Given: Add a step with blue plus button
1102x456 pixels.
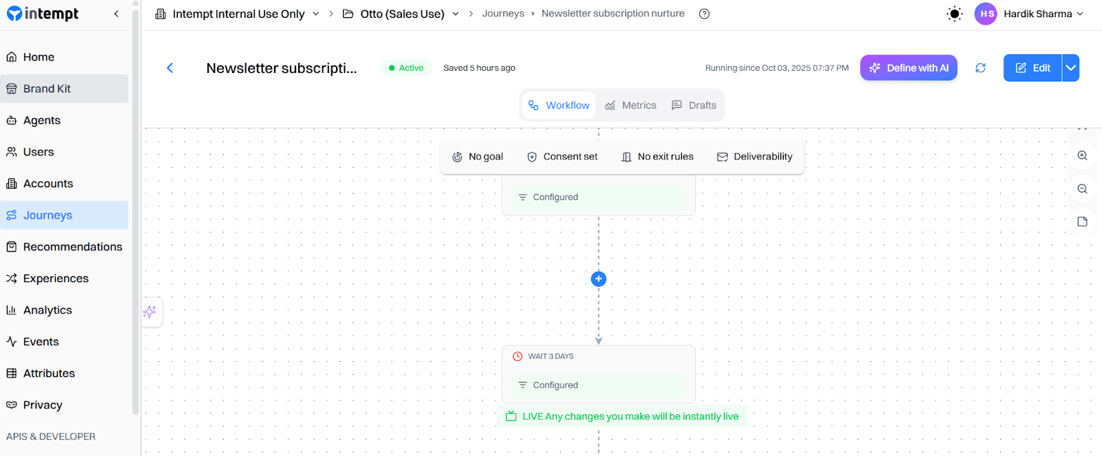Looking at the screenshot, I should [599, 279].
